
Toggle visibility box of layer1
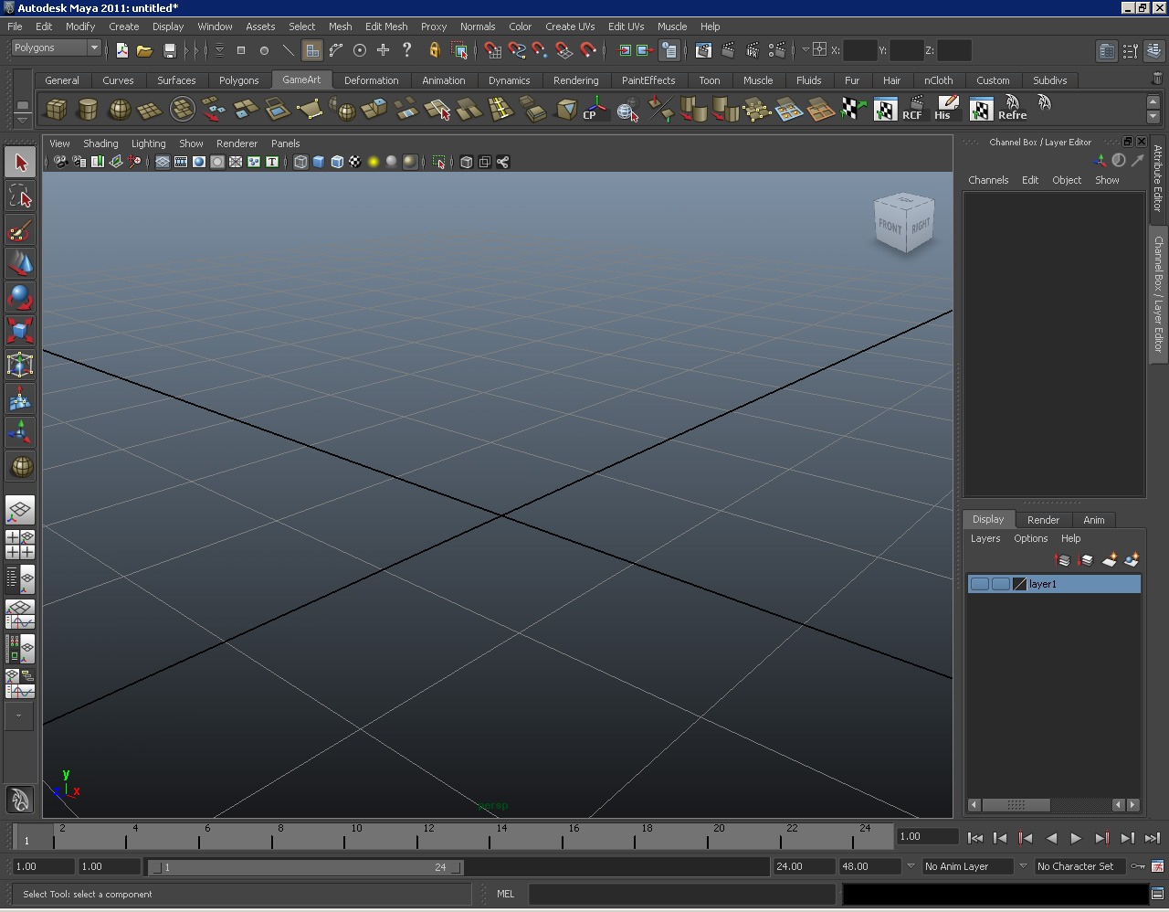(979, 584)
